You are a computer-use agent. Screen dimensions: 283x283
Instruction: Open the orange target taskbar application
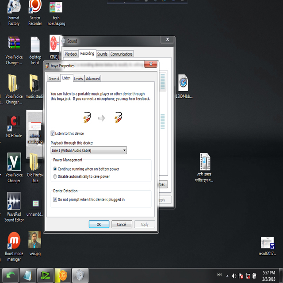[x=63, y=275]
